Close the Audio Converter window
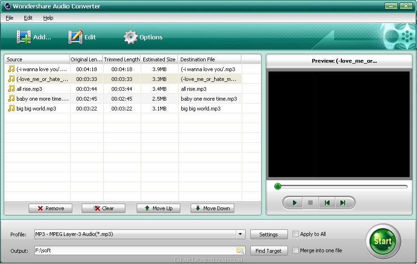 tap(406, 6)
